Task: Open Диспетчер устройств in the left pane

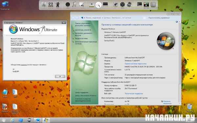Action: (83, 30)
